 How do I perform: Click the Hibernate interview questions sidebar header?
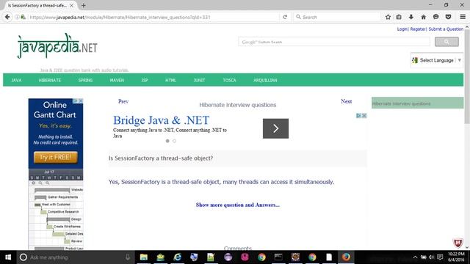click(418, 103)
